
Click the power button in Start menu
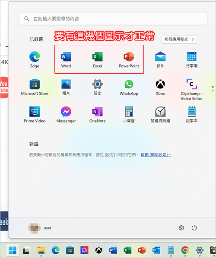194,228
